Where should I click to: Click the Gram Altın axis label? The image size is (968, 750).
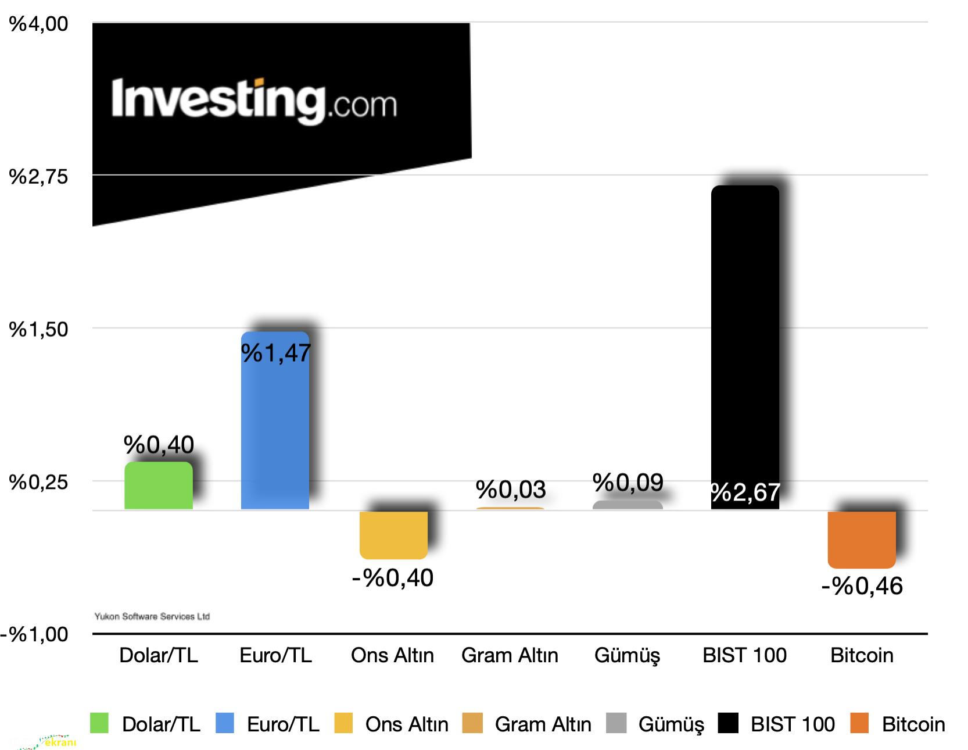tap(510, 655)
